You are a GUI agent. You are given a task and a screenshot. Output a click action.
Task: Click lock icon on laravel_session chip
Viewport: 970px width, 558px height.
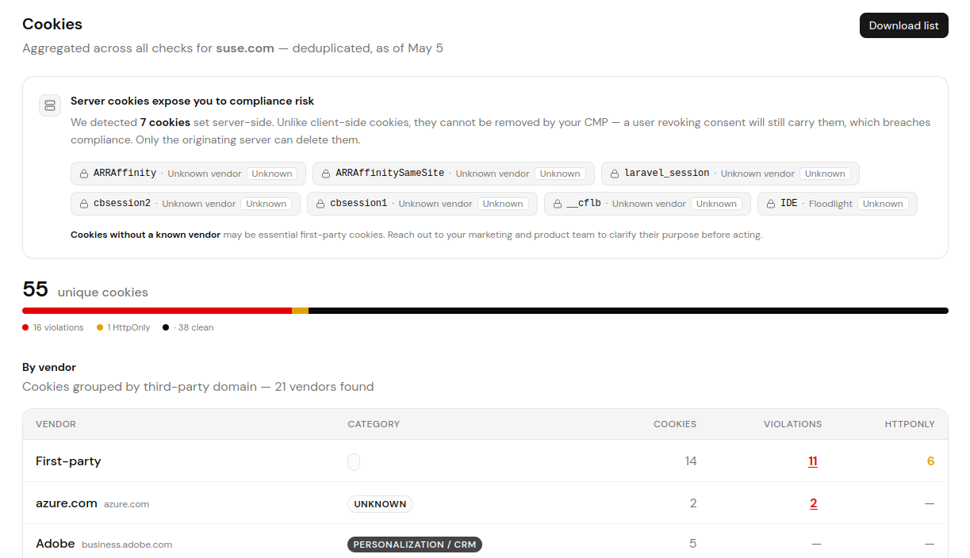click(x=615, y=174)
